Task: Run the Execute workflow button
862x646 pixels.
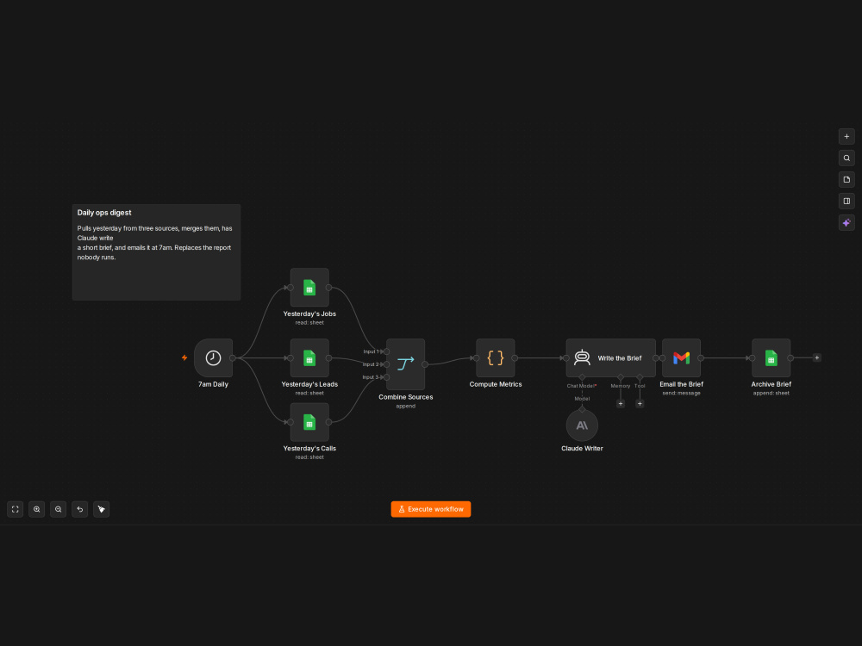Action: pos(431,509)
